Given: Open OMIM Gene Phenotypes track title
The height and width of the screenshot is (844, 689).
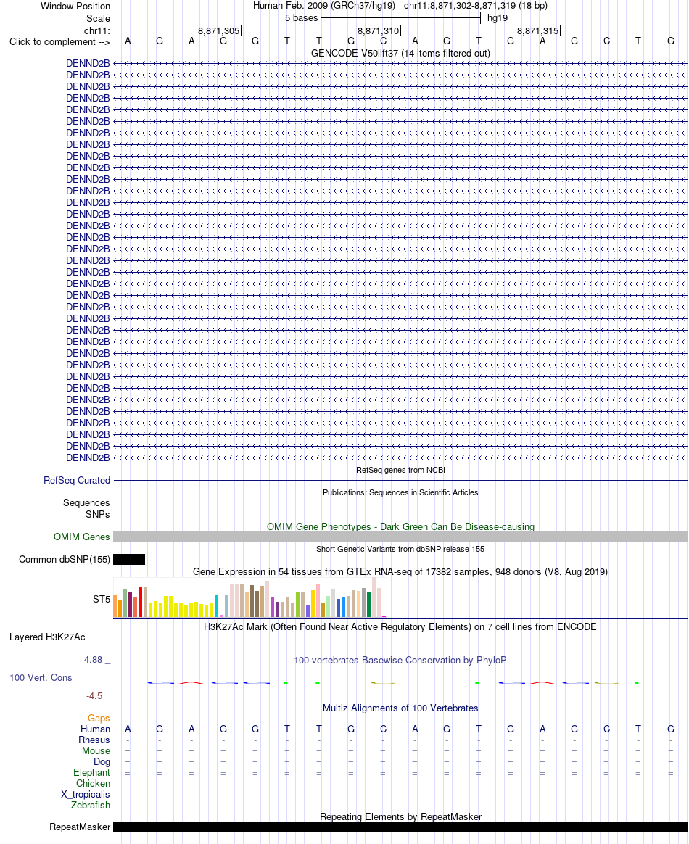Looking at the screenshot, I should point(400,526).
